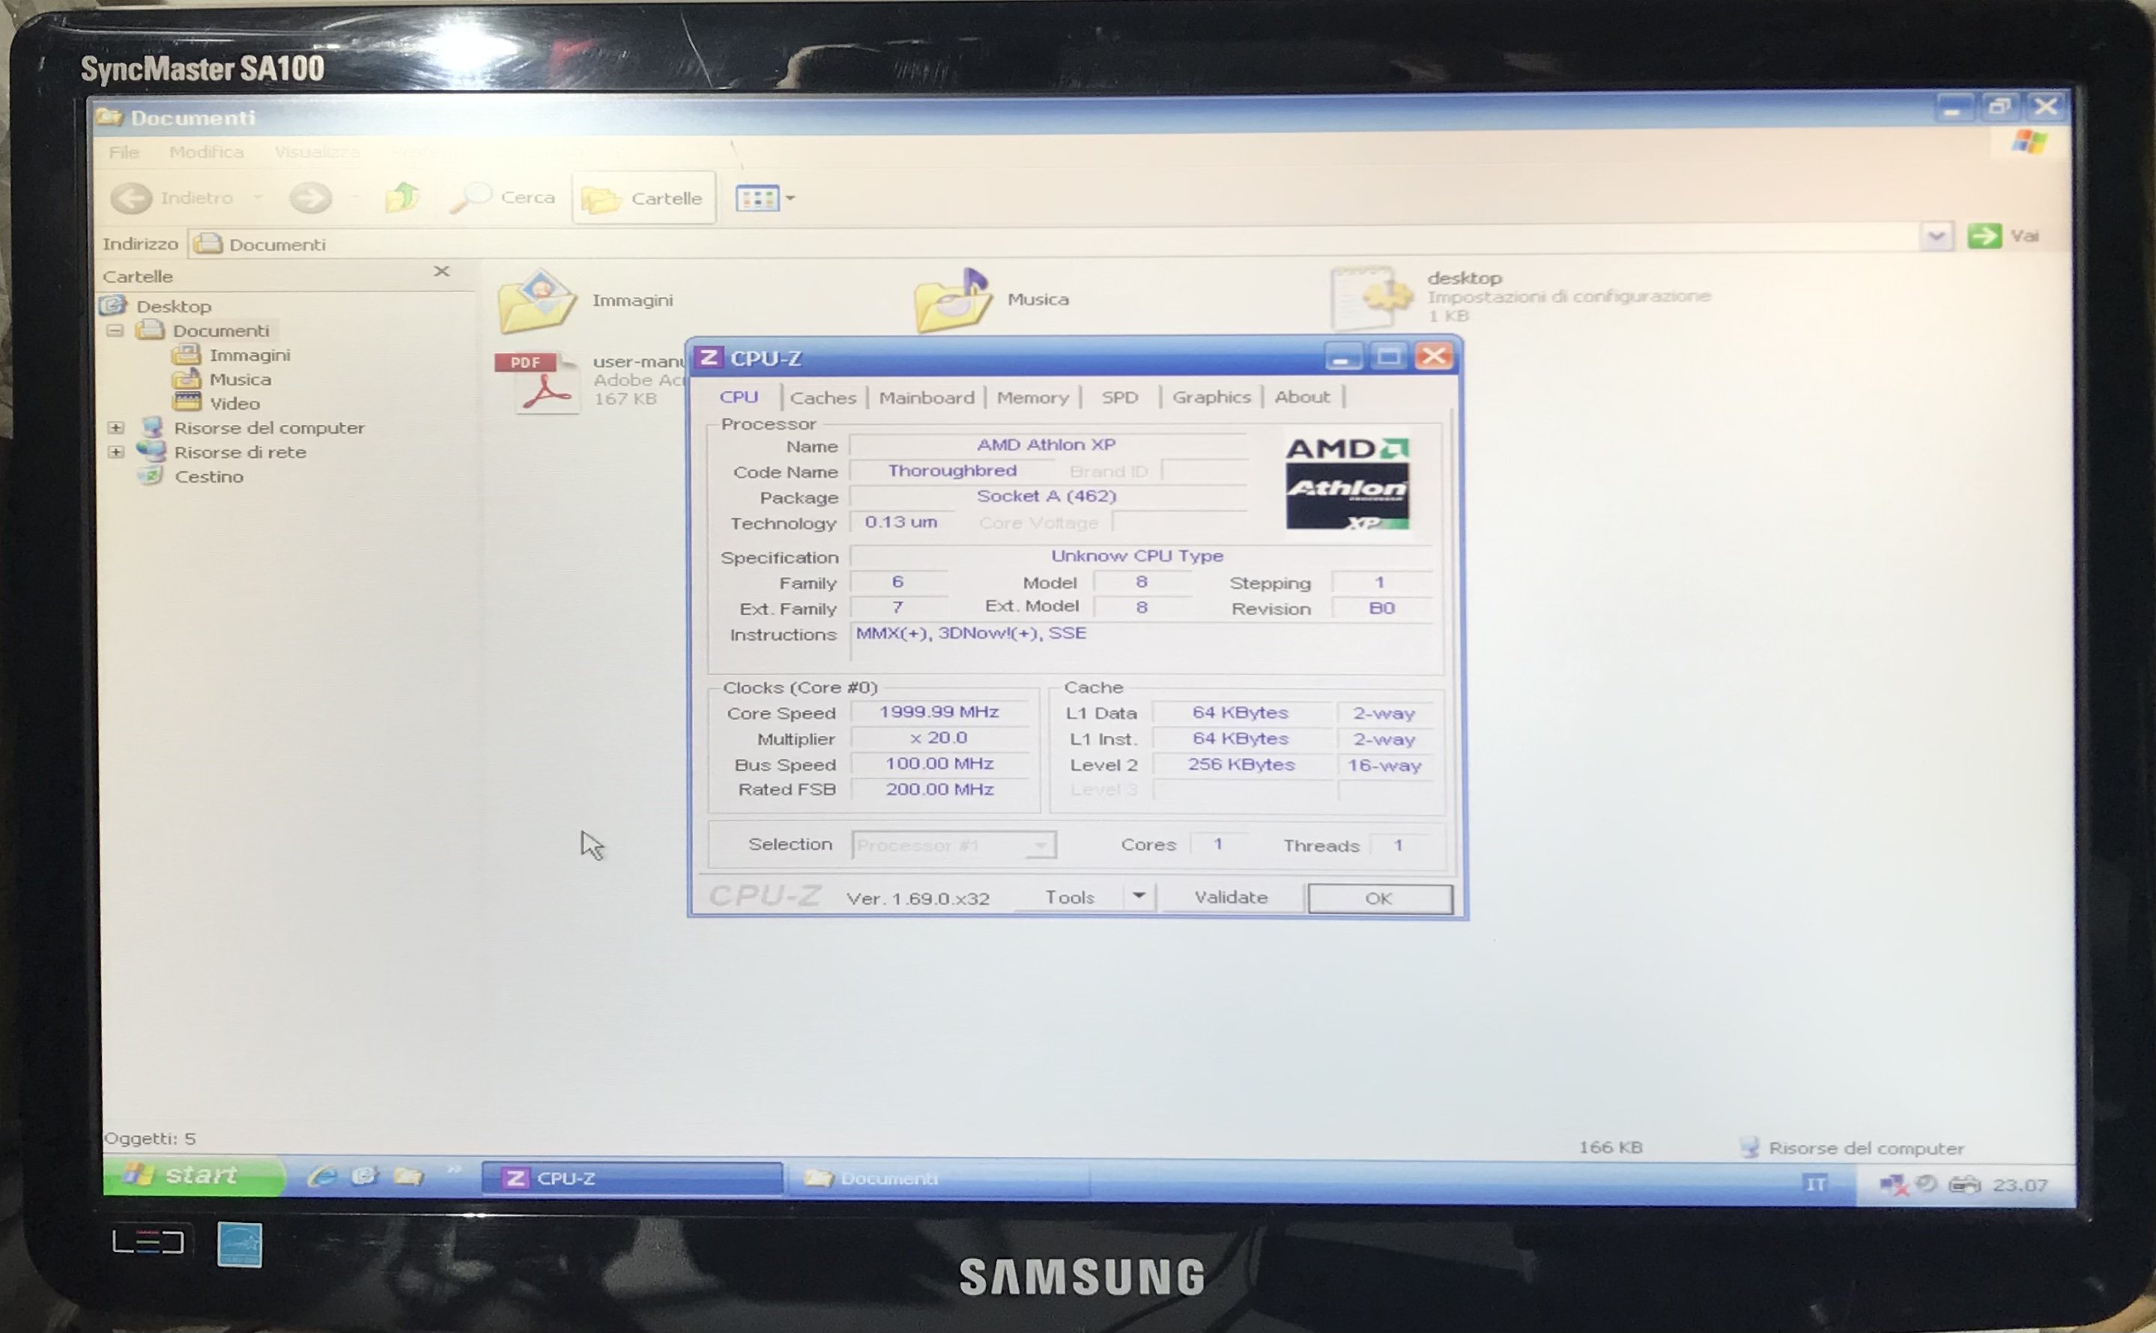Screen dimensions: 2156x1333
Task: Click the Up folder toolbar icon
Action: point(402,198)
